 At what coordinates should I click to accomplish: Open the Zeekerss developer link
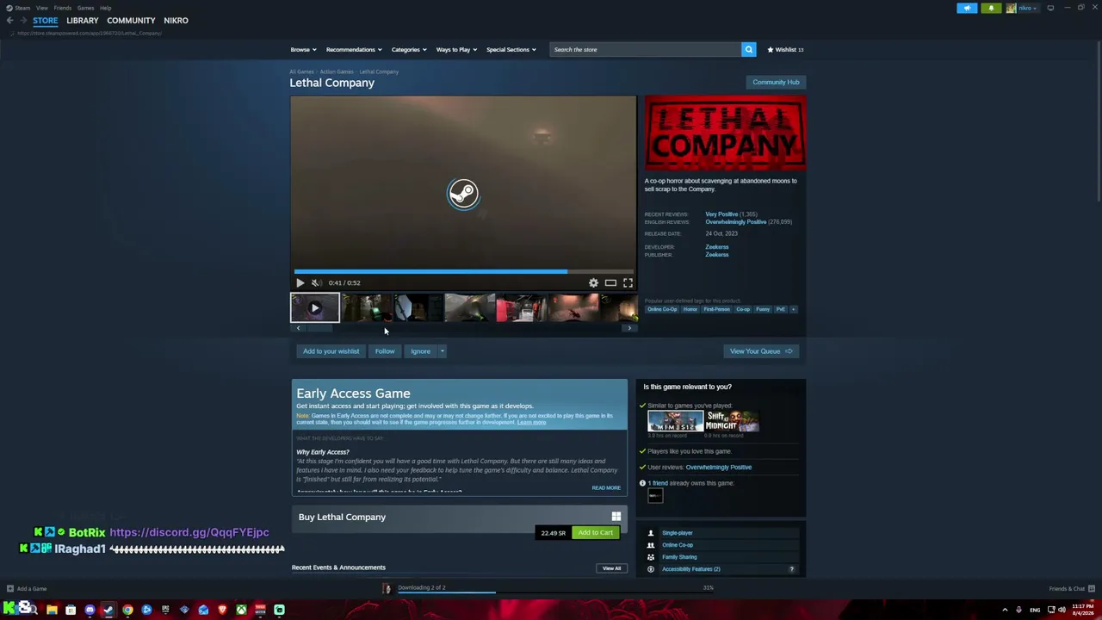point(716,247)
